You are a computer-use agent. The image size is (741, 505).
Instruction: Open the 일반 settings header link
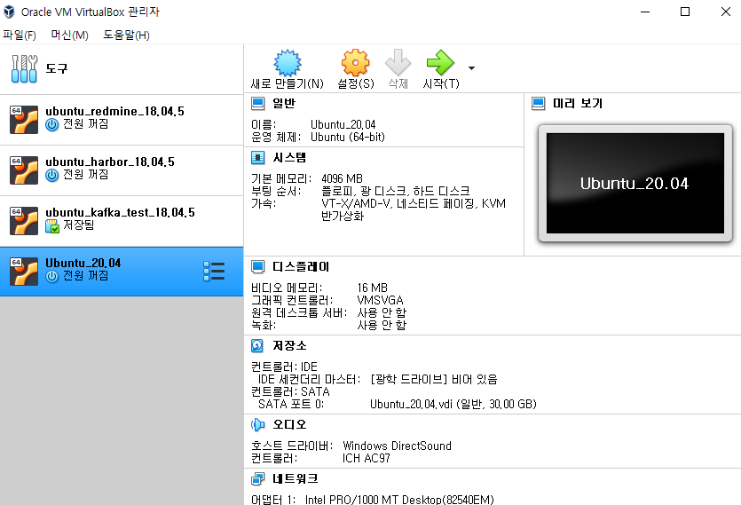284,104
